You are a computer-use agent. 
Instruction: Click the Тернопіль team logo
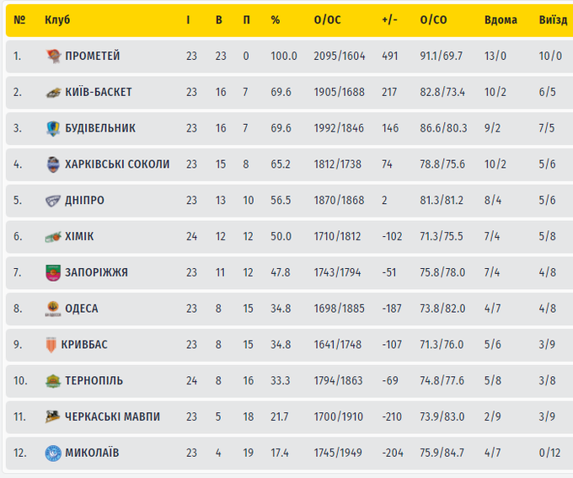53,381
